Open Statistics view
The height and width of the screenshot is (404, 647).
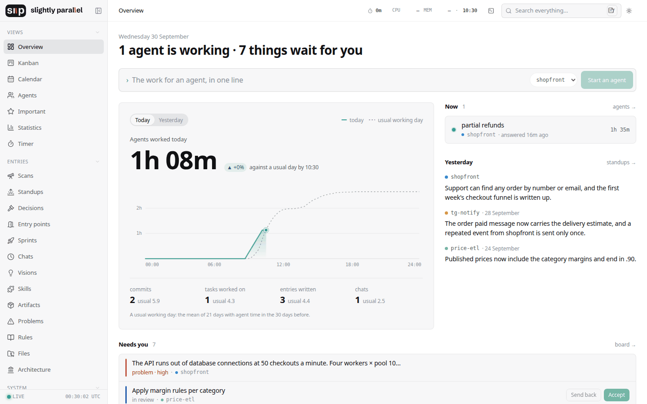(53, 127)
